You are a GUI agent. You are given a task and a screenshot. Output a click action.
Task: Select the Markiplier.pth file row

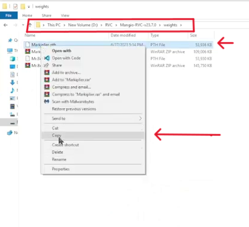pos(119,44)
